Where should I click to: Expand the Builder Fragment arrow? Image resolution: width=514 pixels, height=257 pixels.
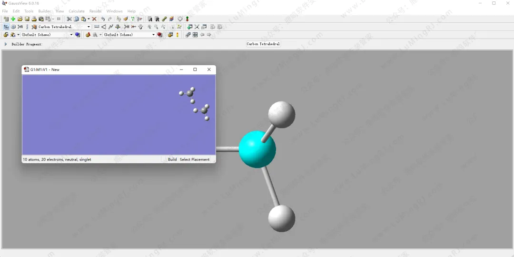pos(6,44)
